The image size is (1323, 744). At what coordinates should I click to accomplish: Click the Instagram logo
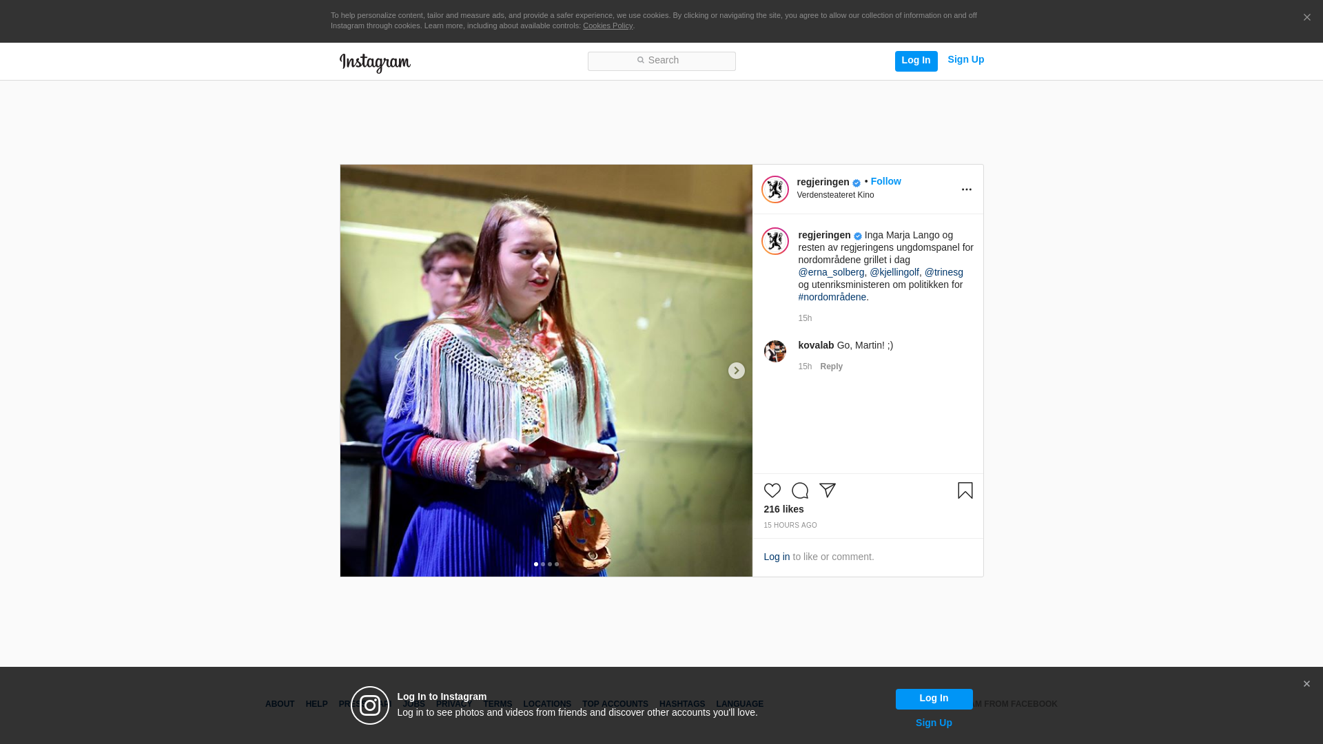coord(375,63)
